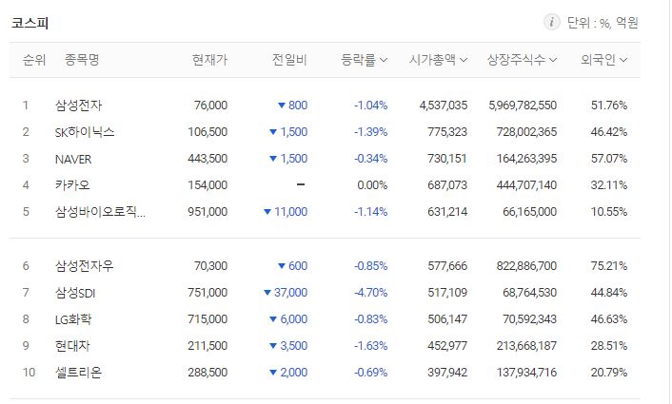Select NAVER price 443,500
Image resolution: width=672 pixels, height=404 pixels.
point(208,159)
